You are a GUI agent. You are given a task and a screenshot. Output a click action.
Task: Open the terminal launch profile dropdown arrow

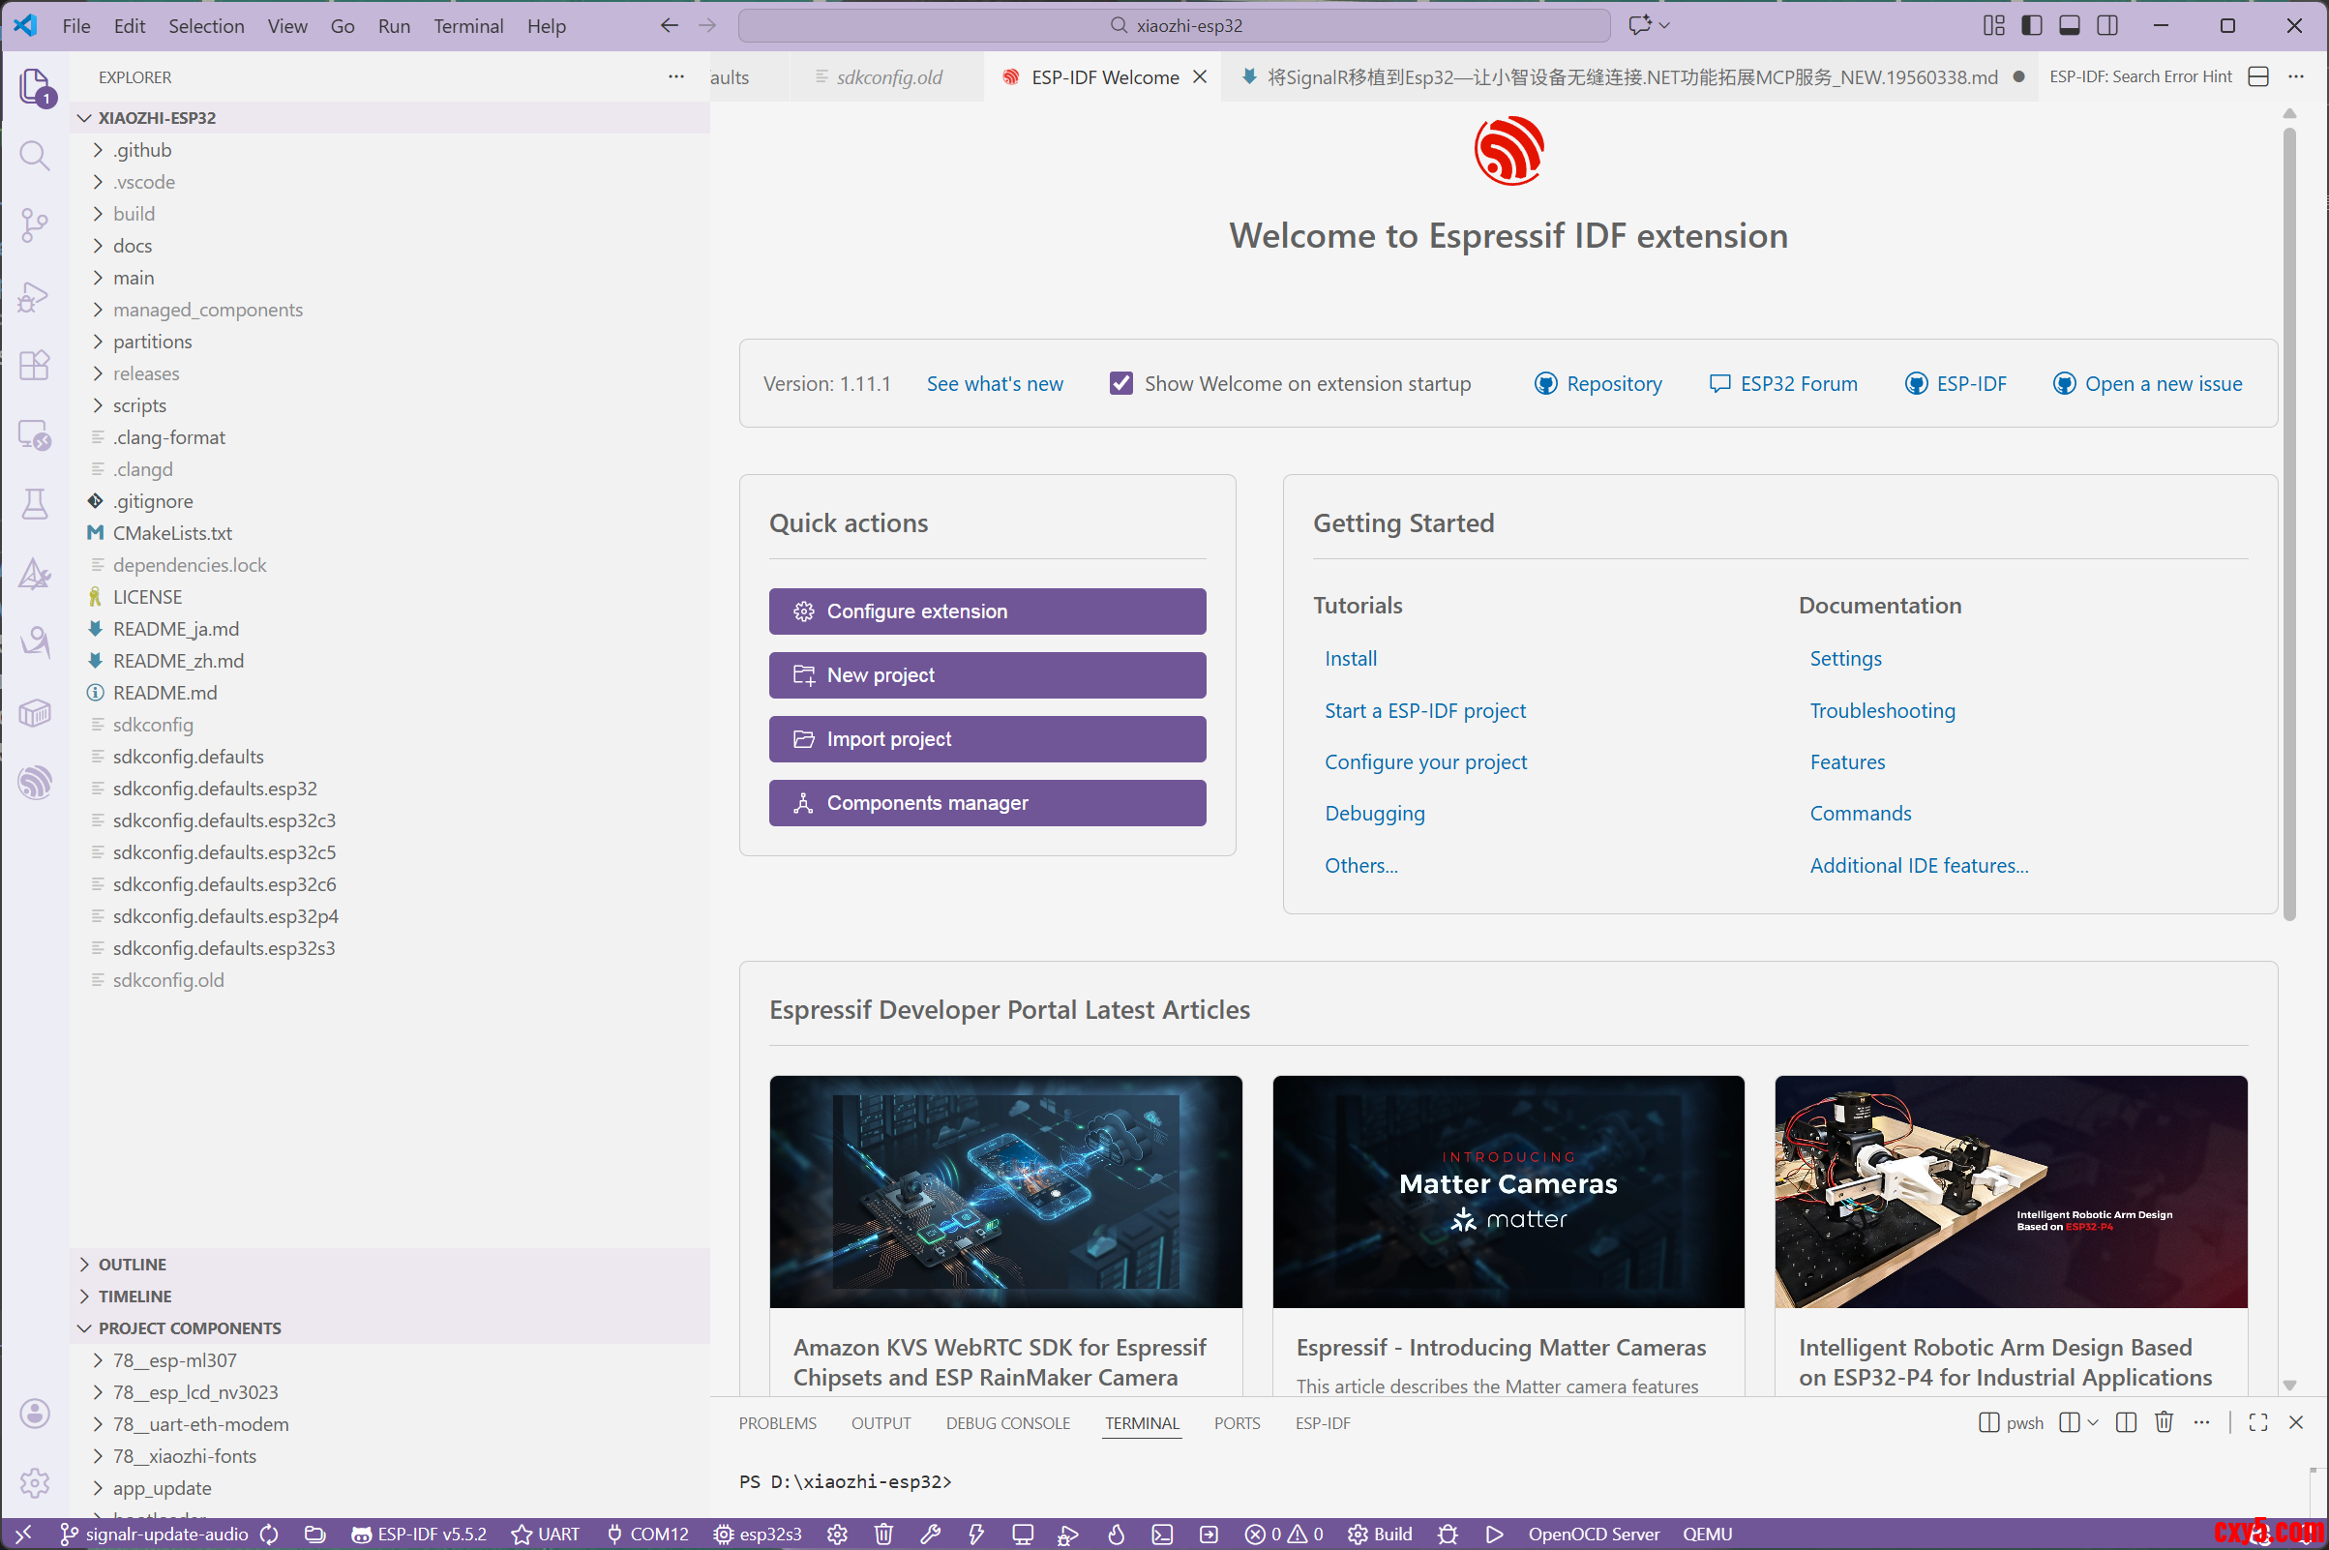tap(2093, 1422)
